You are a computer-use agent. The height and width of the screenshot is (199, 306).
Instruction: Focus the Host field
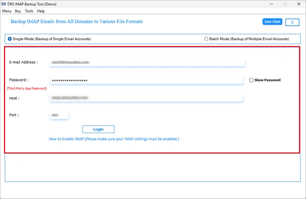pos(146,97)
